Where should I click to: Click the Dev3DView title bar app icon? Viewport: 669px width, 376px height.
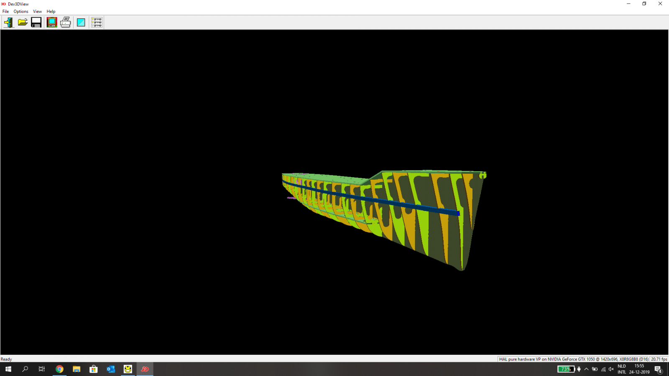[x=3, y=4]
